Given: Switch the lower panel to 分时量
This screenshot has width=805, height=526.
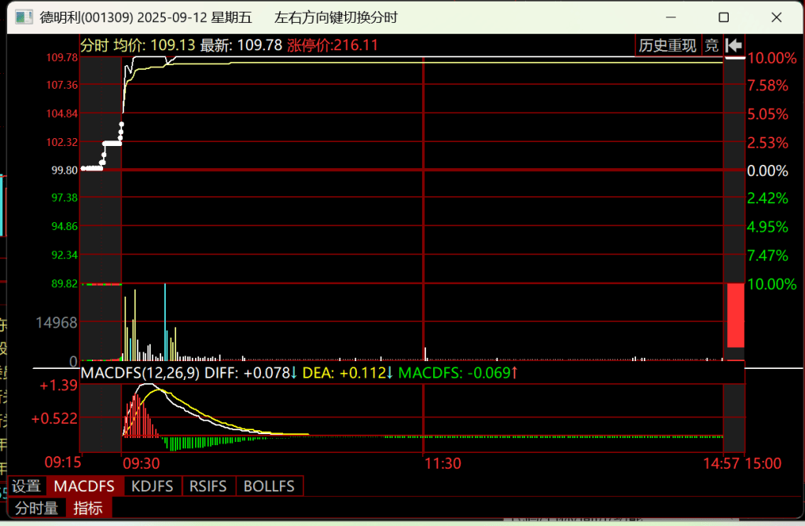Looking at the screenshot, I should [37, 508].
